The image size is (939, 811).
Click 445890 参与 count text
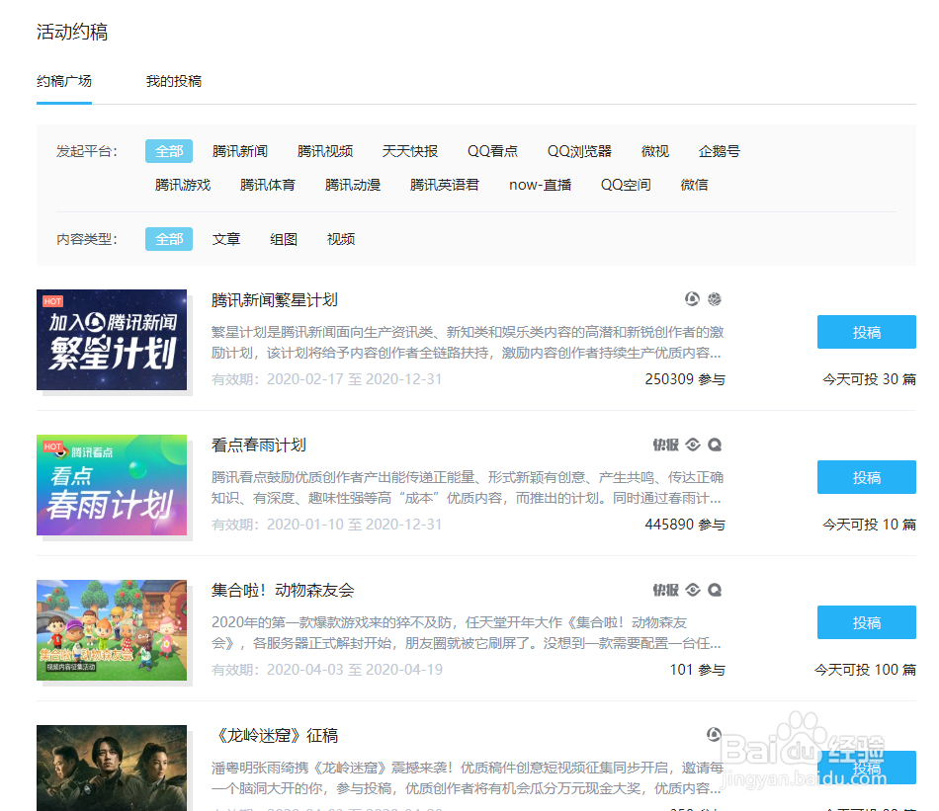coord(685,525)
